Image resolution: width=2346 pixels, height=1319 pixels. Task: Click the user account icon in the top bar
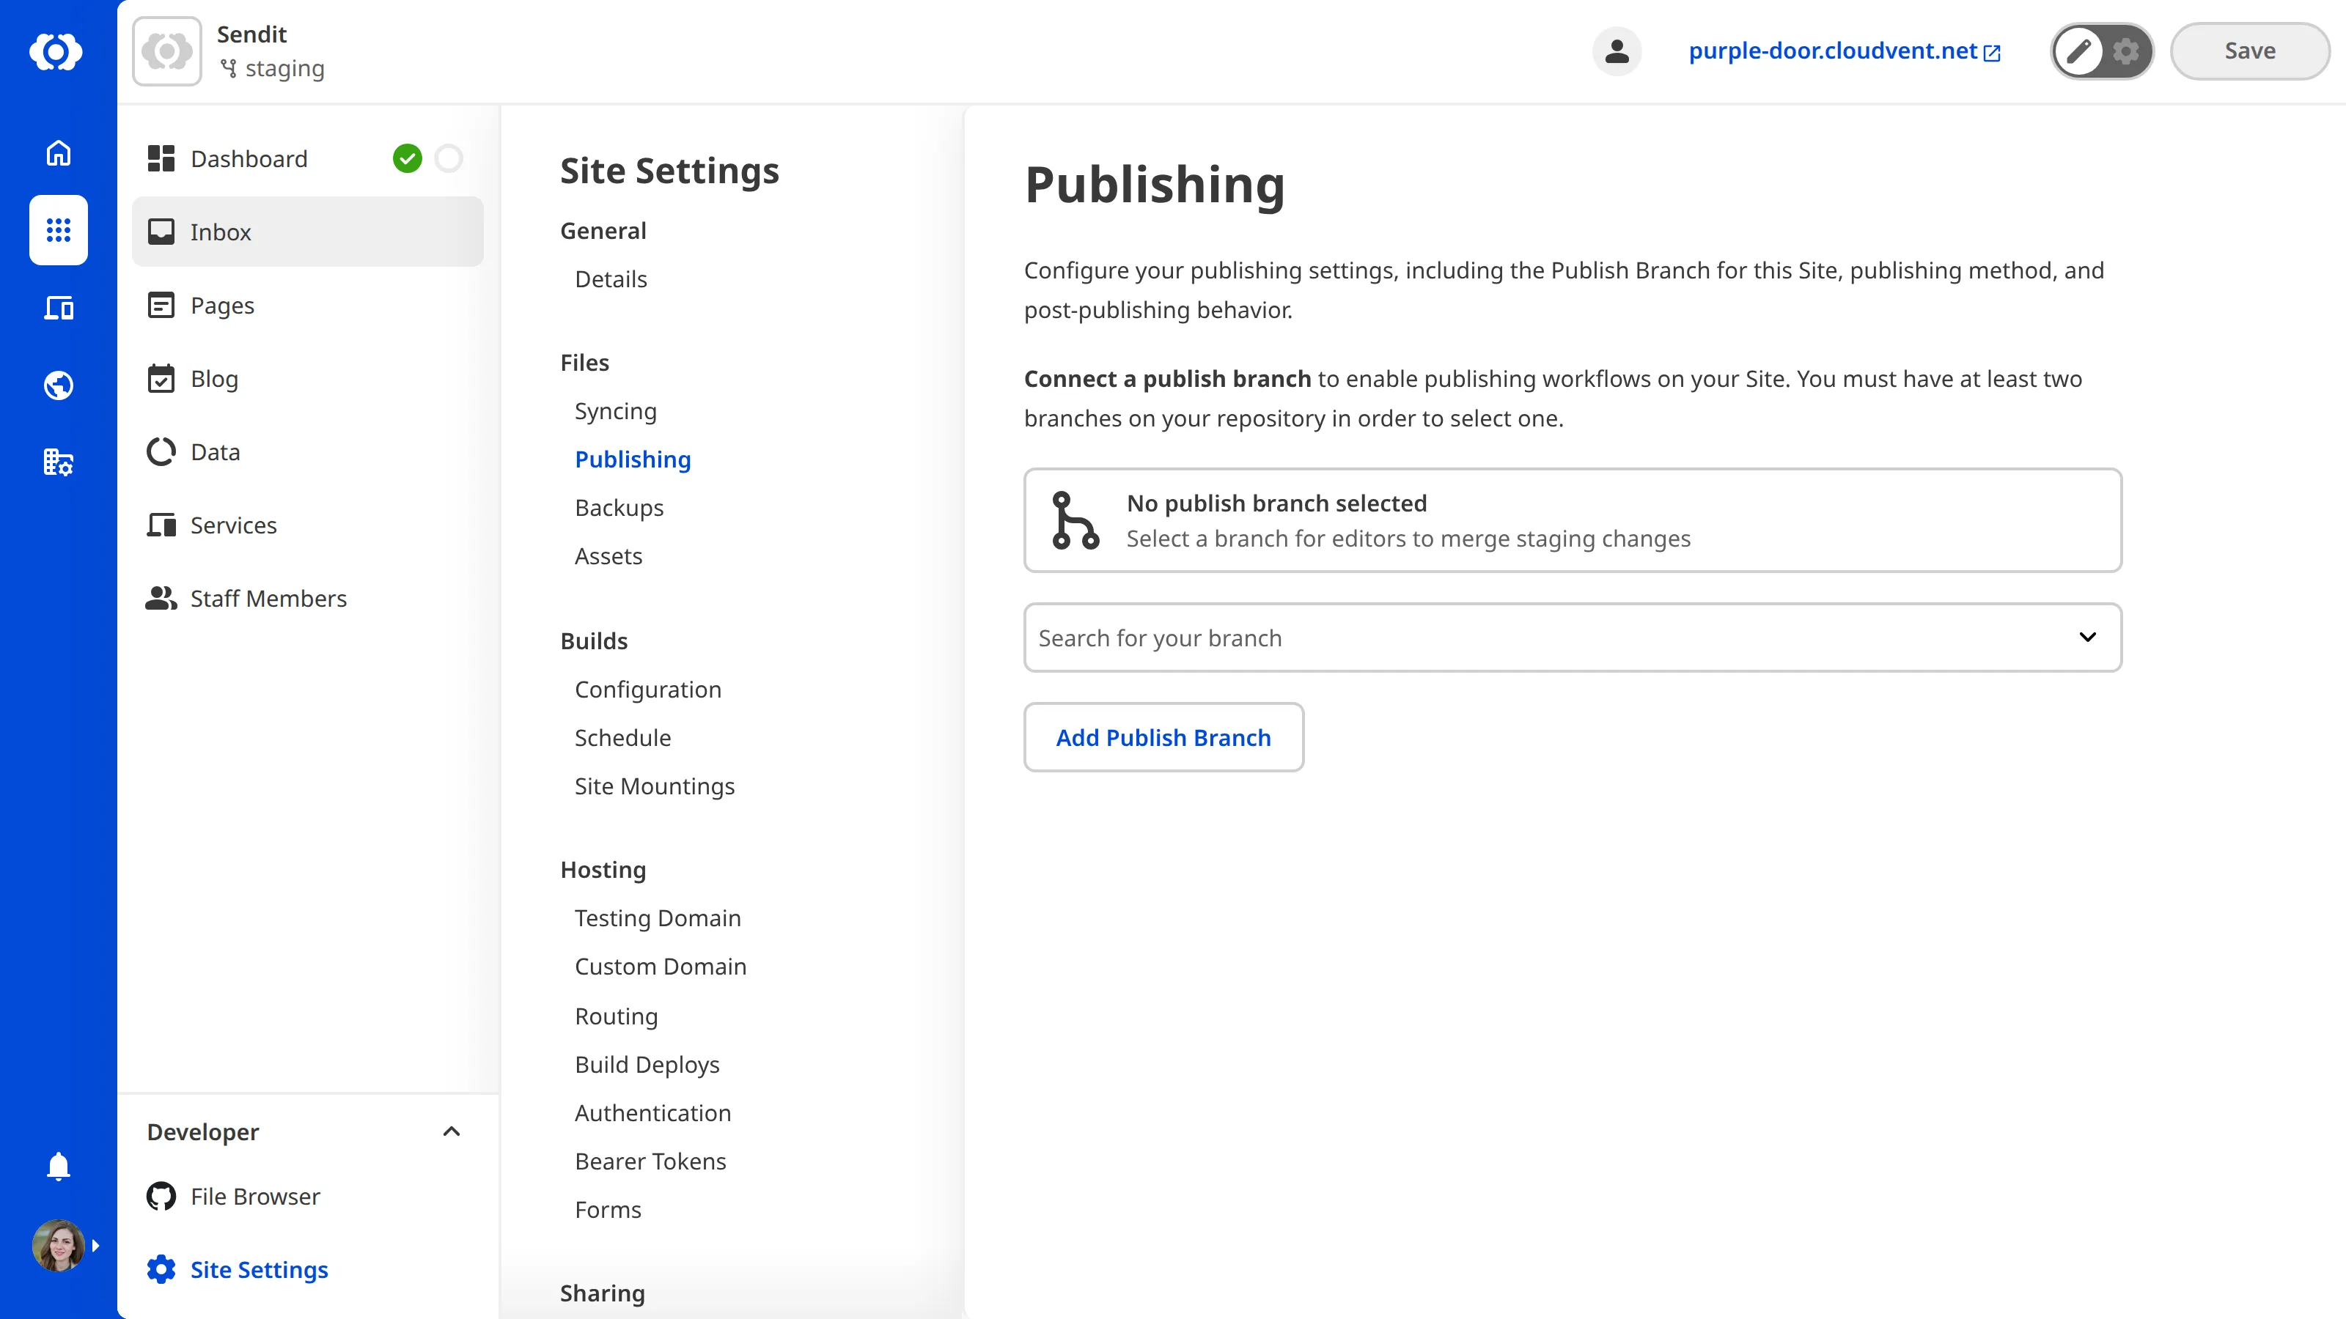tap(1617, 51)
